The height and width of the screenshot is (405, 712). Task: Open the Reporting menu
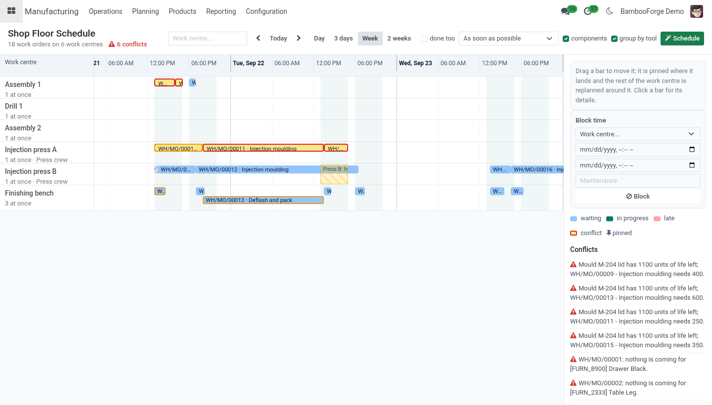pos(221,11)
